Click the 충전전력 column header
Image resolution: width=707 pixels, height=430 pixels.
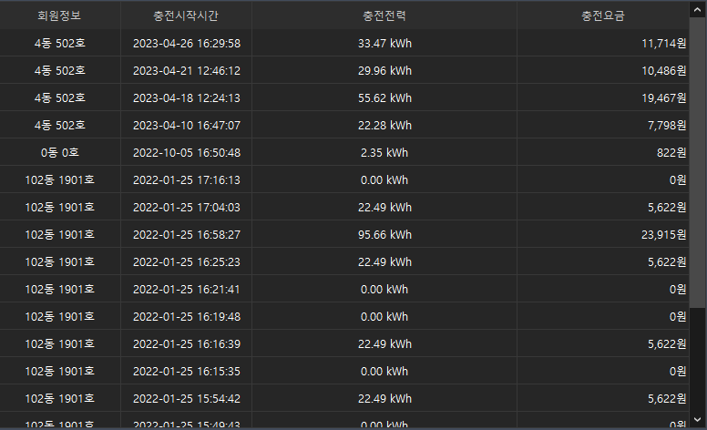384,16
